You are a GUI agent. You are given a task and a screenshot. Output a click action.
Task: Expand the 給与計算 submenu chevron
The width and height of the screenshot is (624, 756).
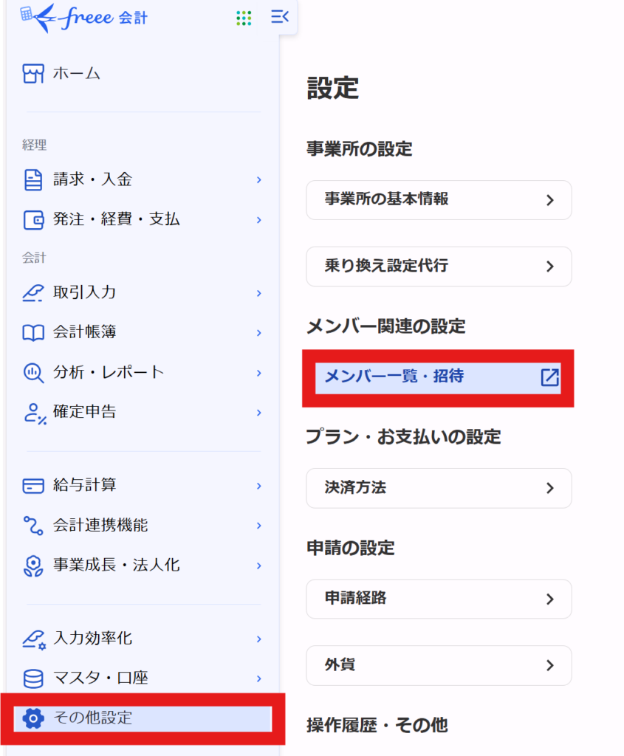point(258,486)
